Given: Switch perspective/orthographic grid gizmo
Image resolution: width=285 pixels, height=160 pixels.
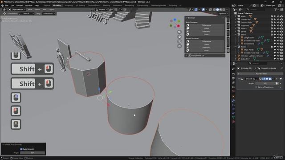Looking at the screenshot, I should pos(179,46).
